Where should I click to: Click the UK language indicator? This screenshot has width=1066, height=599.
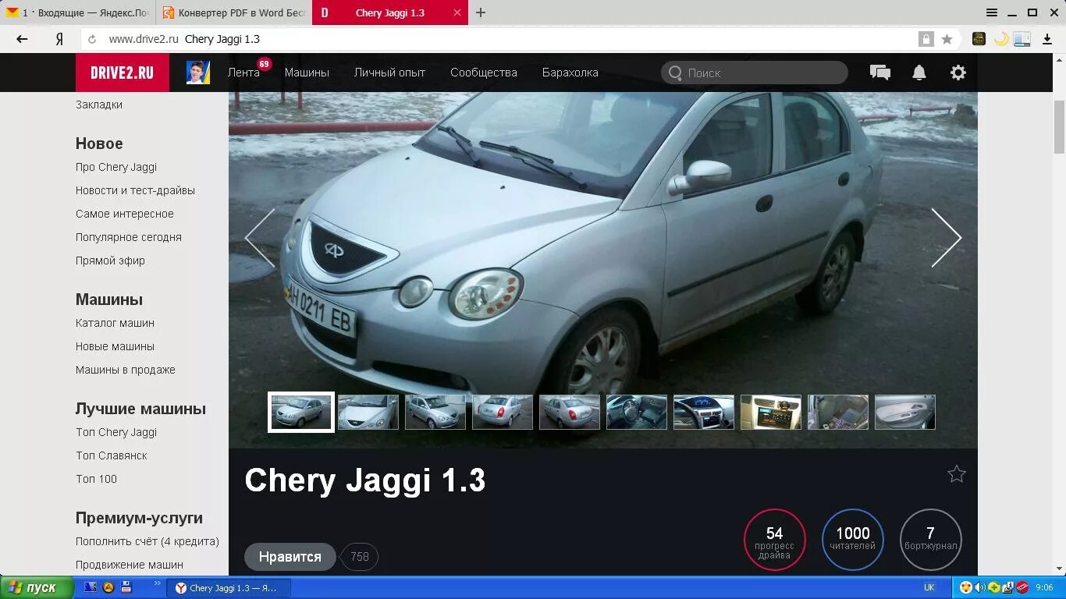(929, 587)
